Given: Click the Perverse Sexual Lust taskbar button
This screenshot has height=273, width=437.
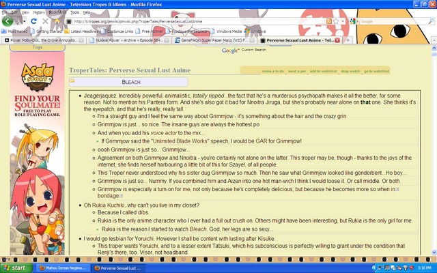Looking at the screenshot, I should [x=118, y=268].
